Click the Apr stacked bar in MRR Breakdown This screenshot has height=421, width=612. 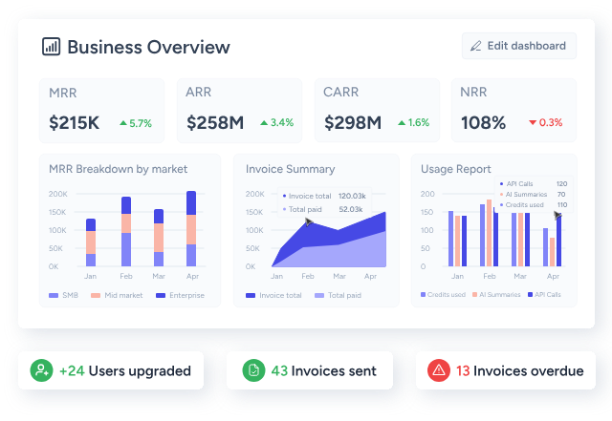click(191, 228)
